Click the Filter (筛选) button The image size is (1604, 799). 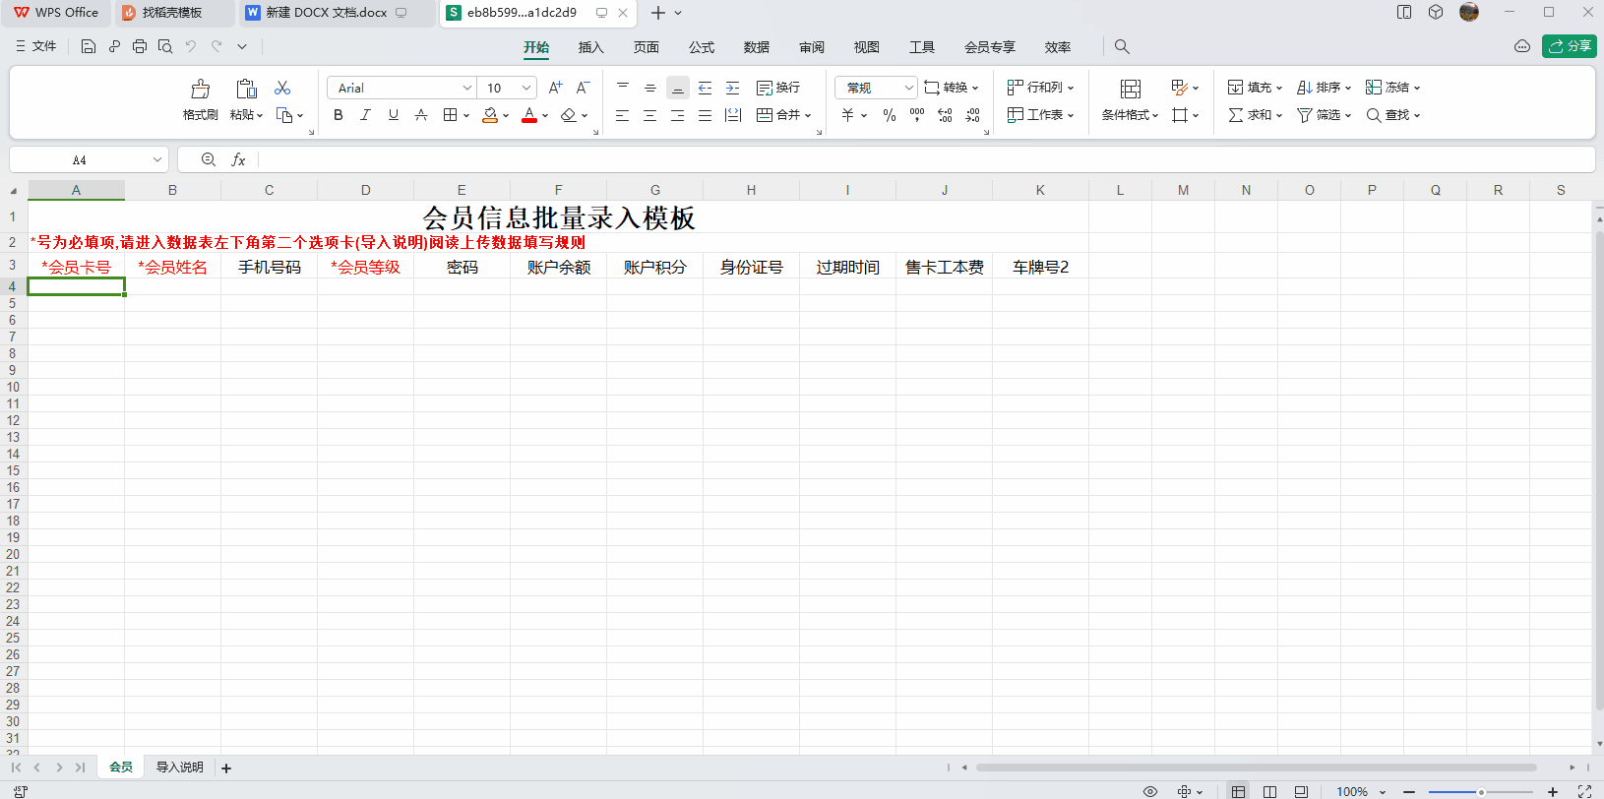(1324, 115)
